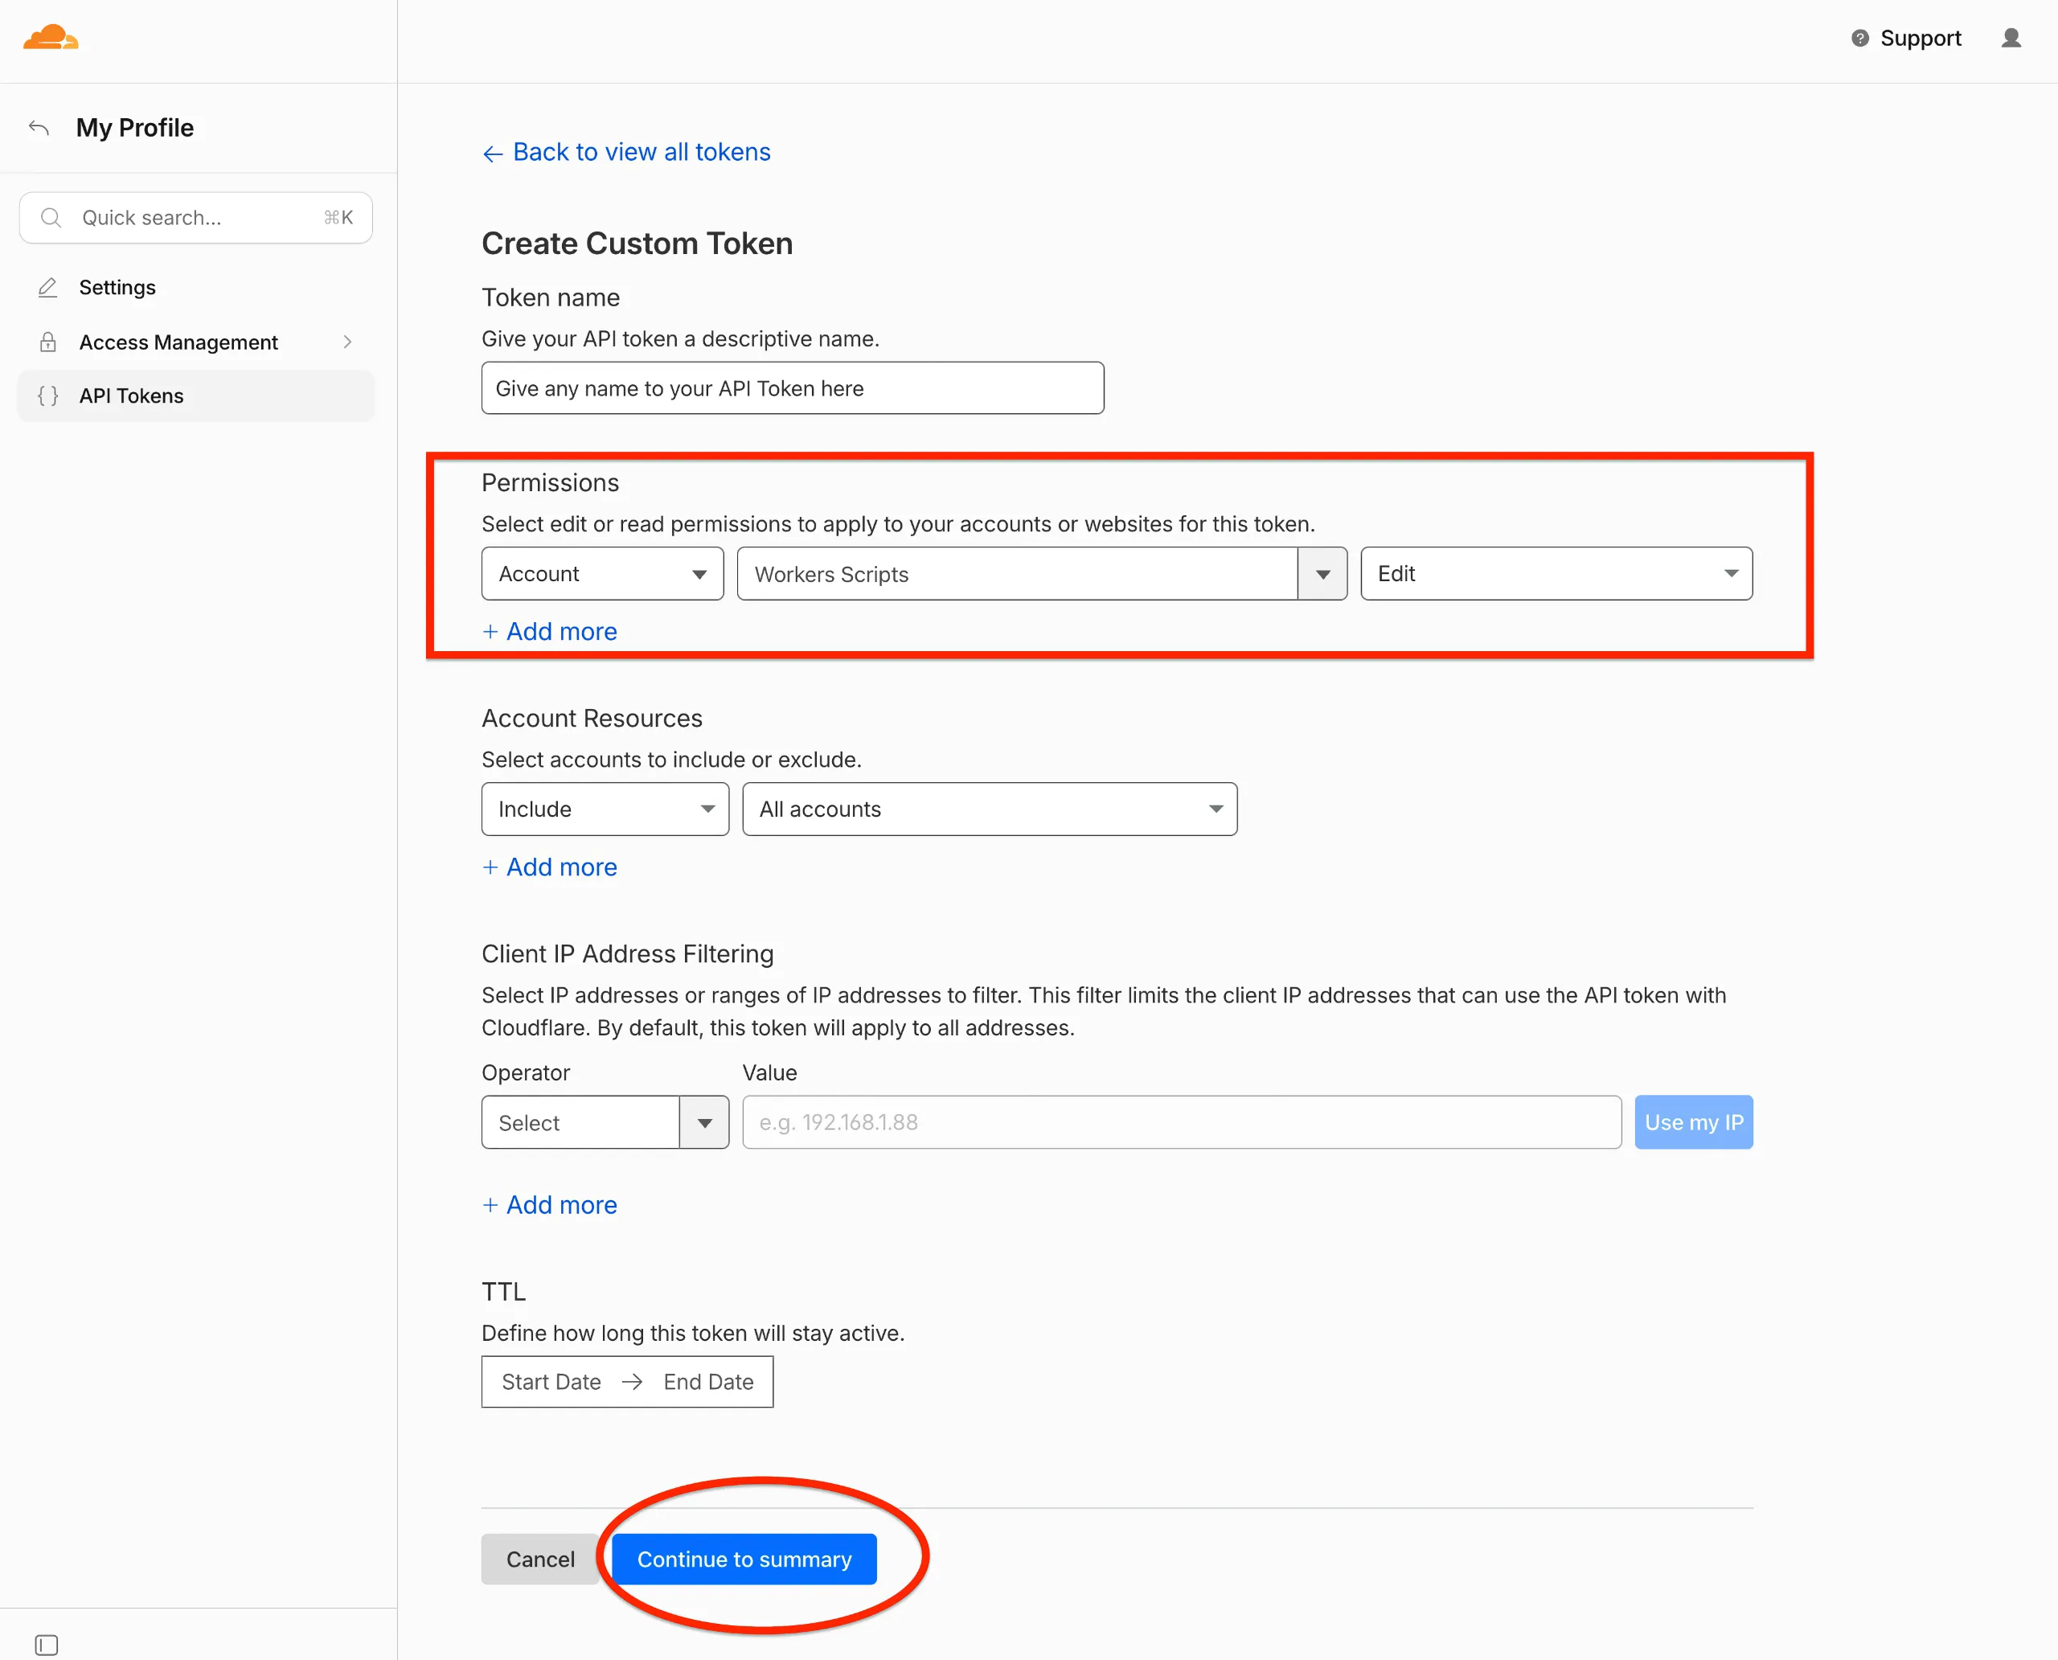Viewport: 2058px width, 1660px height.
Task: Open Settings in the sidebar
Action: [x=196, y=288]
